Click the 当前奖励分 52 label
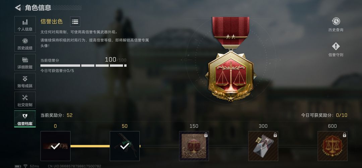The height and width of the screenshot is (168, 362). 56,115
